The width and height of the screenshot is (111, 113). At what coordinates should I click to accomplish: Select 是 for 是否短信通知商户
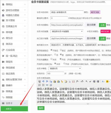click(61, 55)
